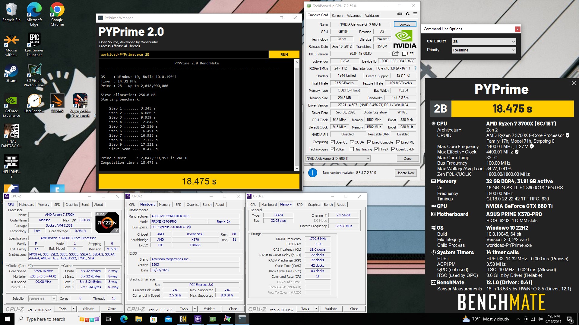The image size is (579, 325).
Task: Open the notification center on the taskbar
Action: 569,319
